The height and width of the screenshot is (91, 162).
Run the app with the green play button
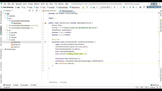115,7
